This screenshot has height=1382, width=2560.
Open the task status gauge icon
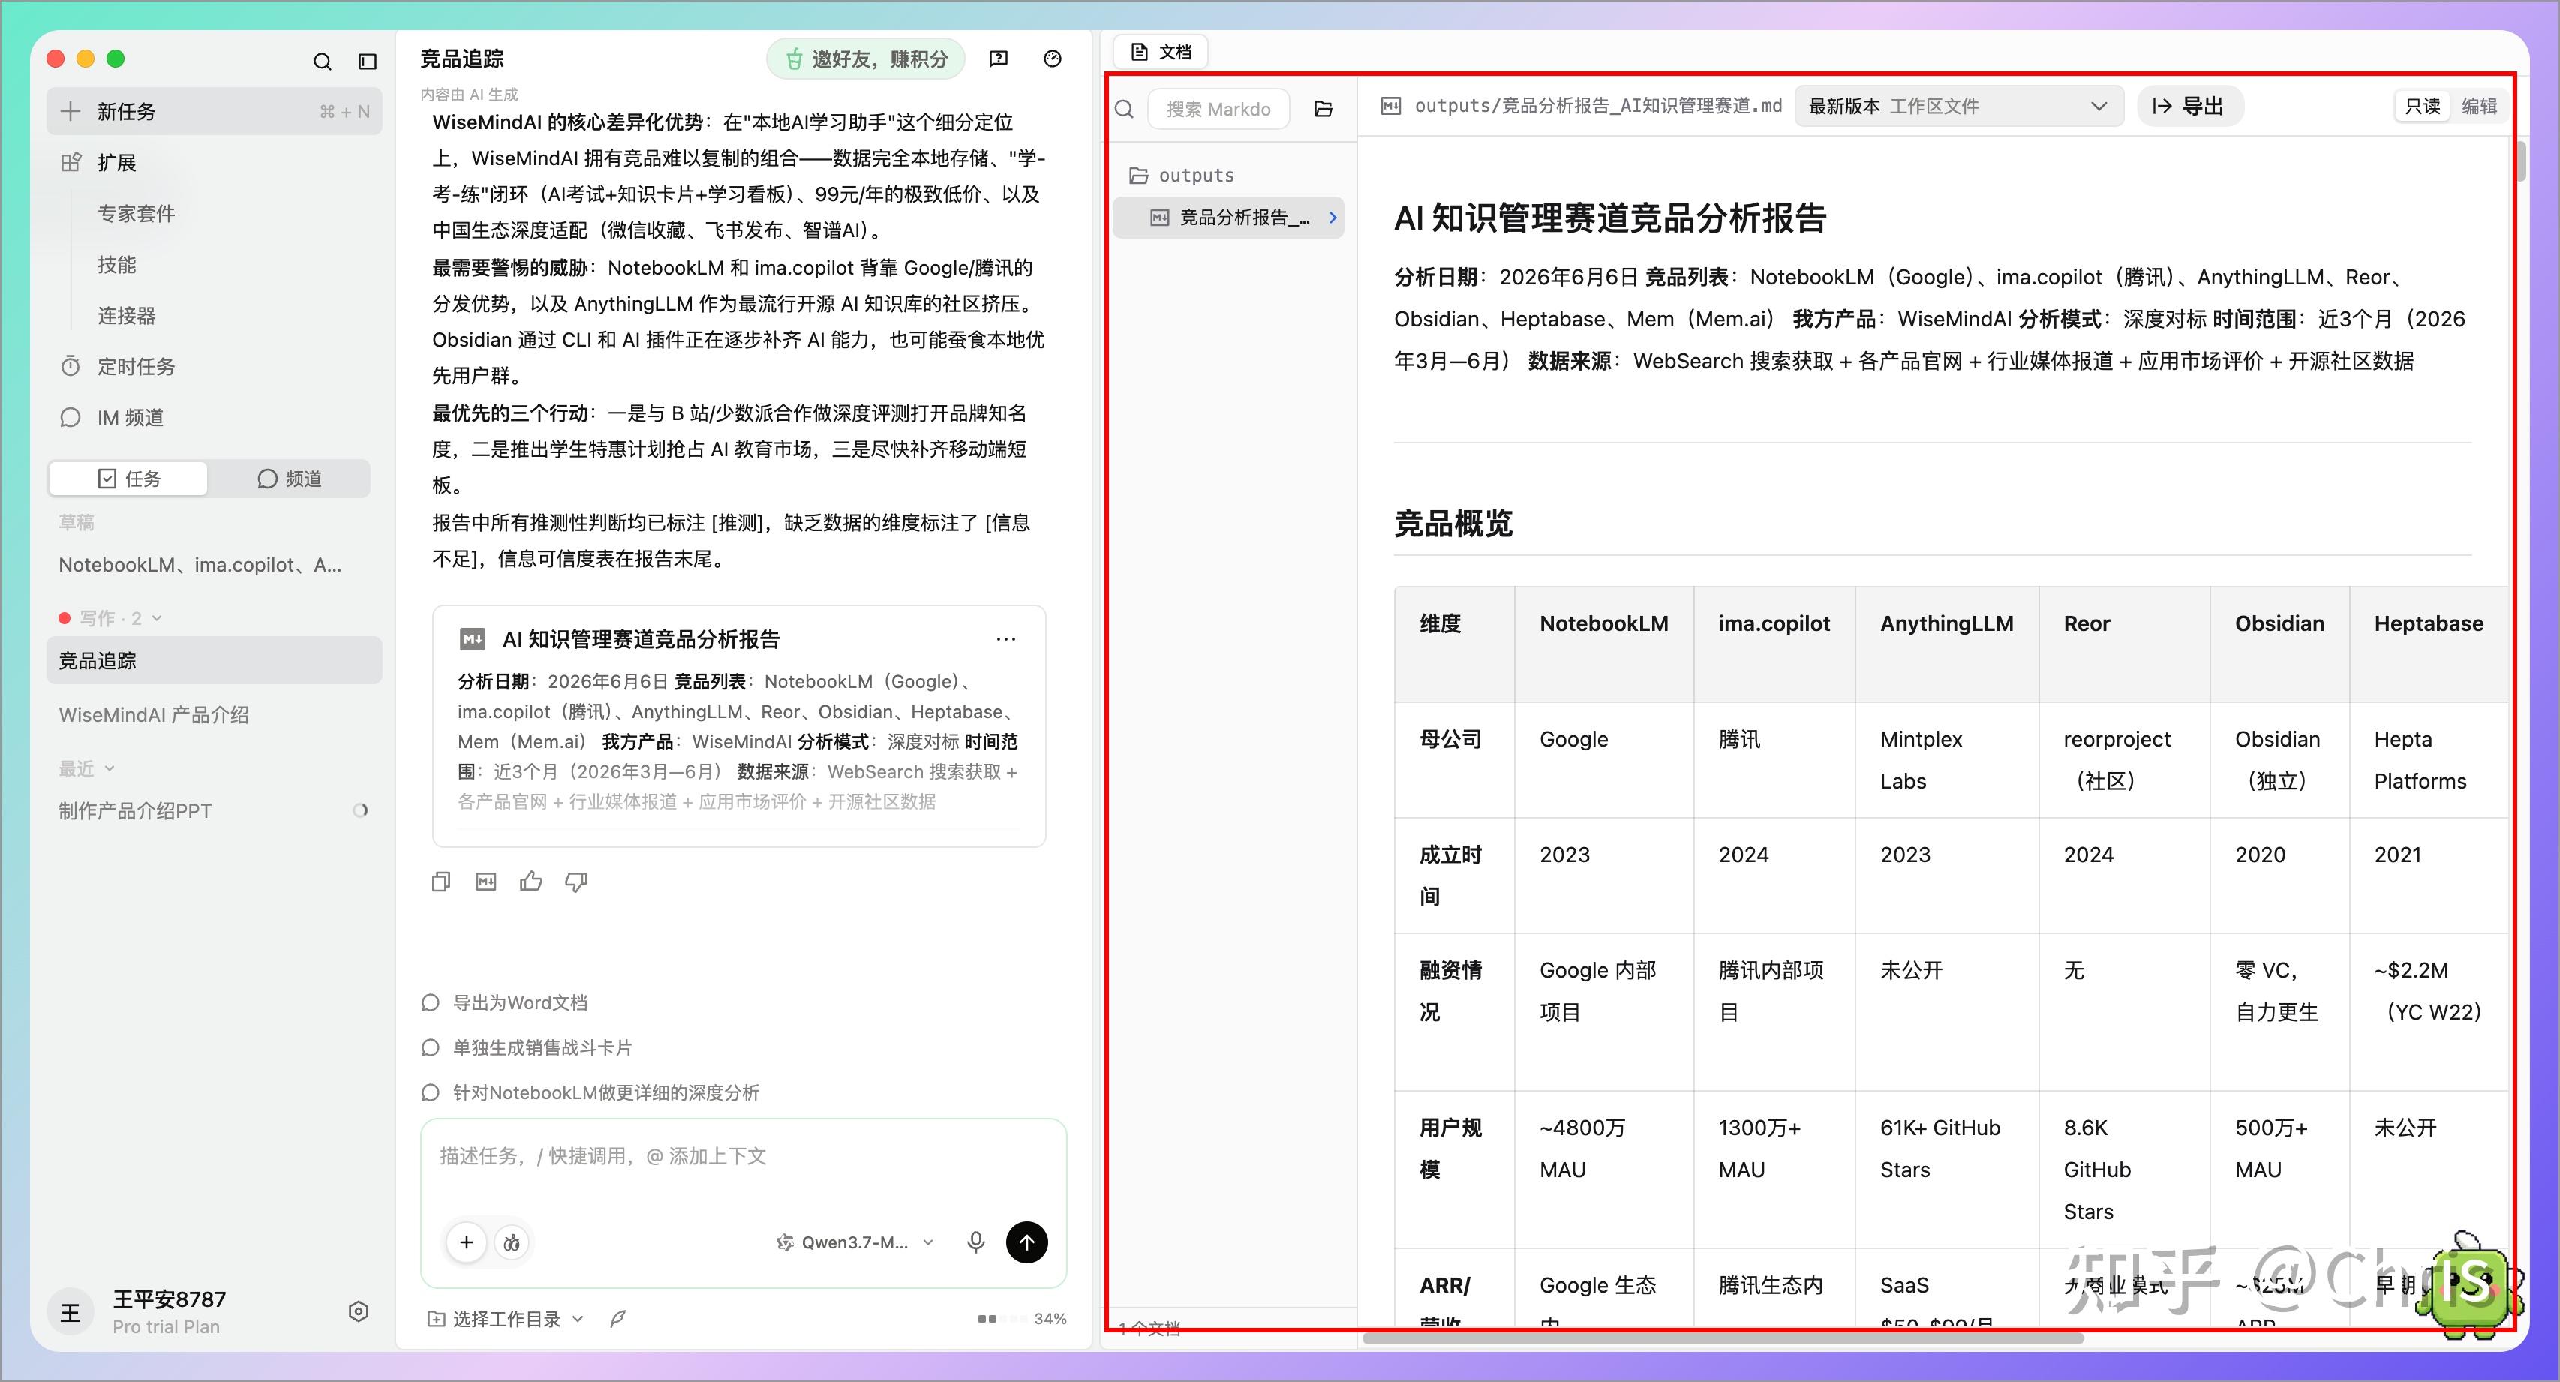(1053, 59)
